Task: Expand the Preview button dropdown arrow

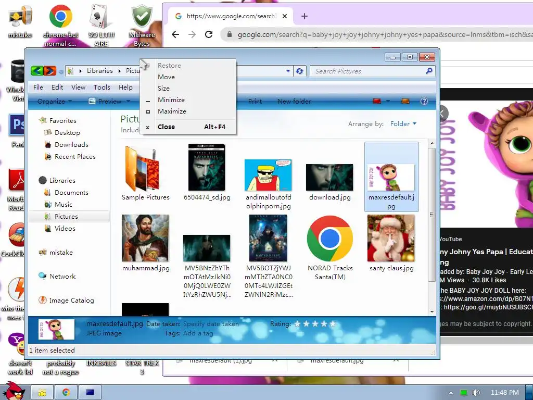Action: [128, 101]
